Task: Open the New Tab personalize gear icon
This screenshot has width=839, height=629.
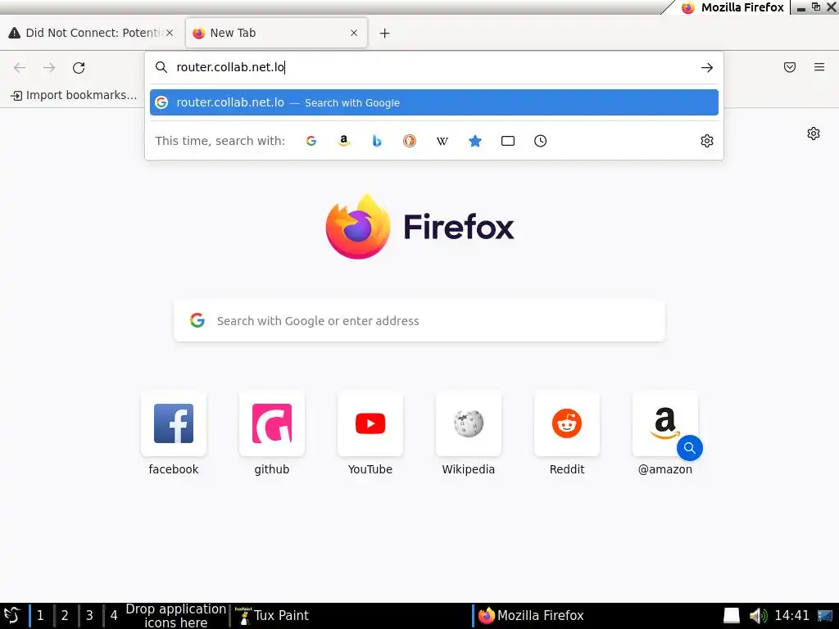Action: pos(814,133)
